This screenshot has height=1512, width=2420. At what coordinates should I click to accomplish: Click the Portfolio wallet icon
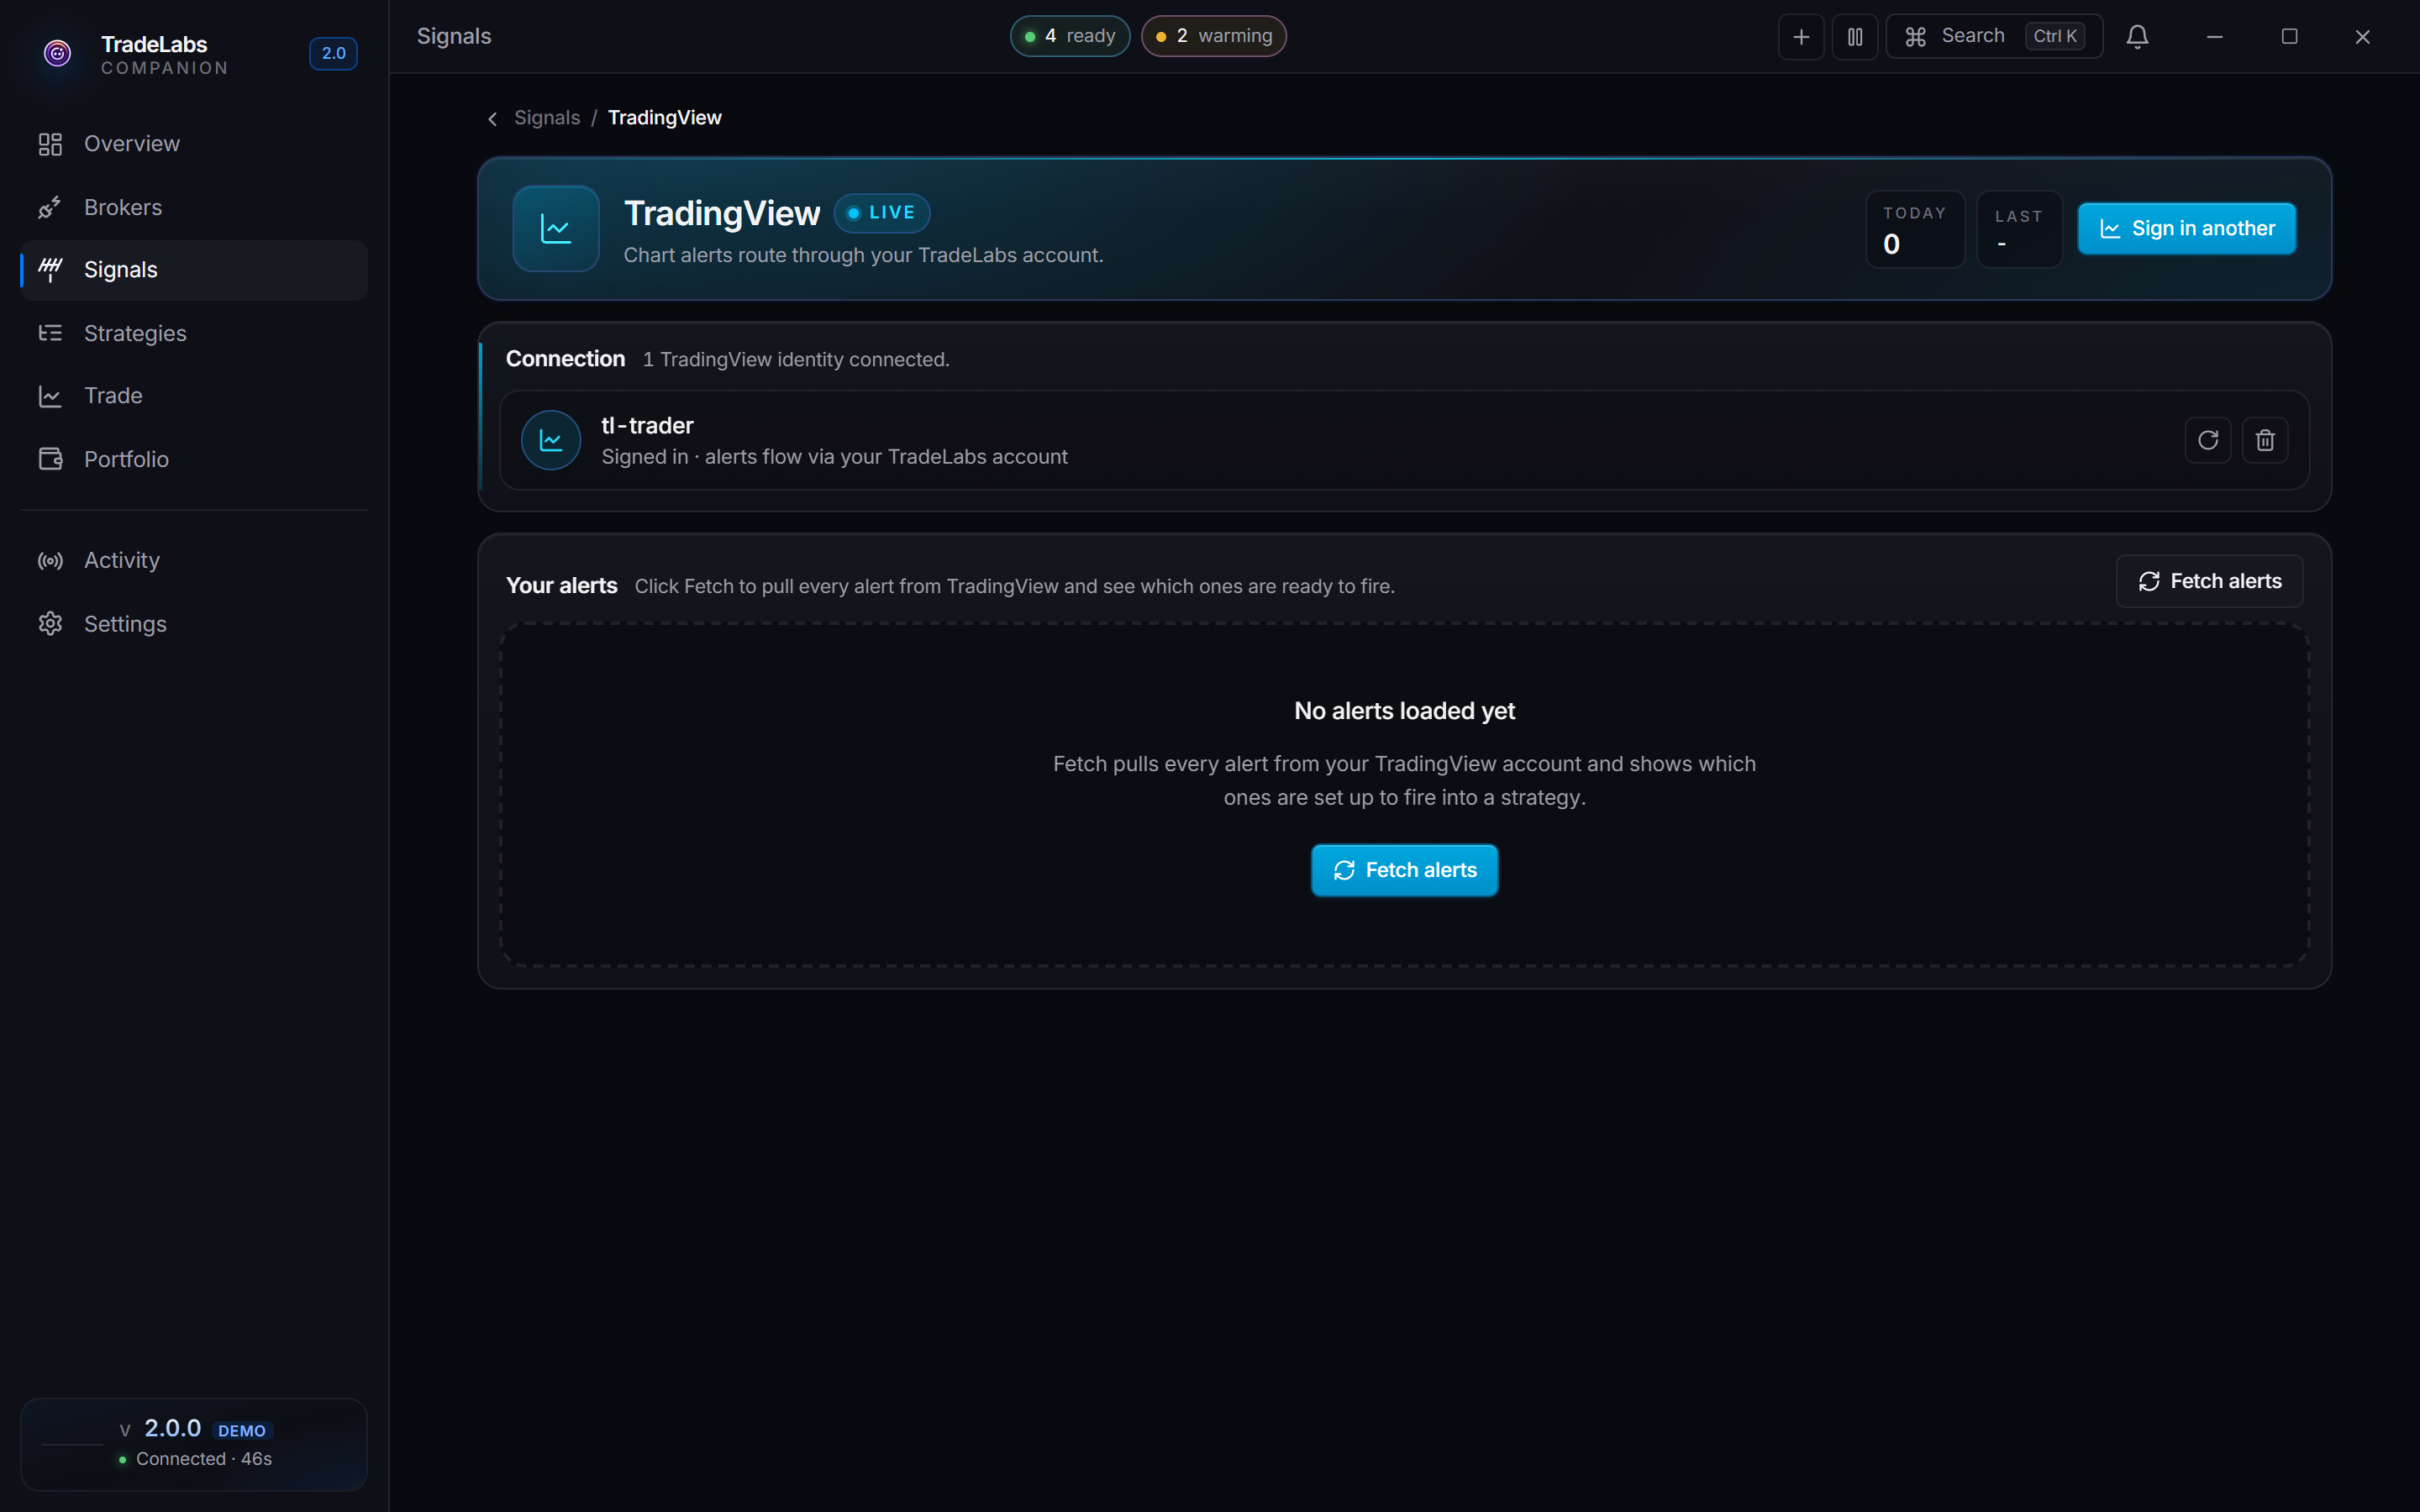(50, 459)
